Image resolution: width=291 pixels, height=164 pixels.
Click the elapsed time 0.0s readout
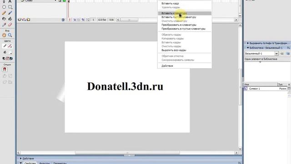coord(111,20)
